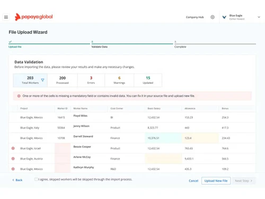Click cost center BI for Floyd Miles
The width and height of the screenshot is (265, 199).
pyautogui.click(x=112, y=117)
